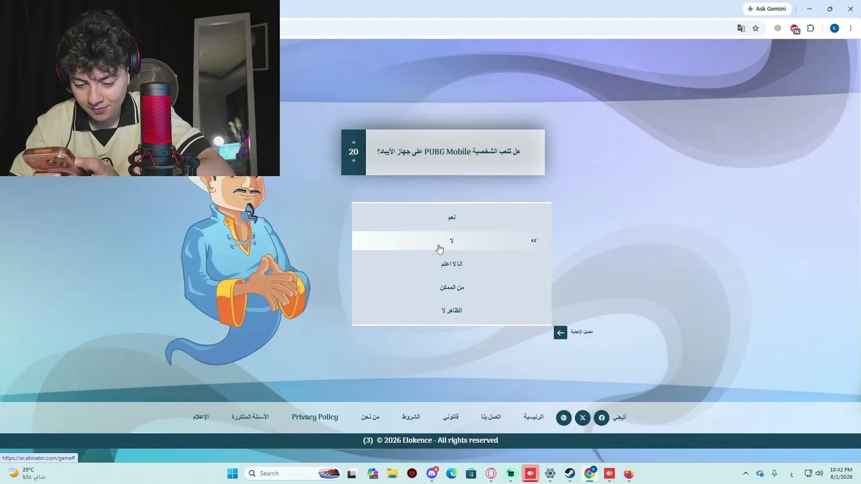This screenshot has width=861, height=484.
Task: Open the green-black taskbar app
Action: coord(511,473)
